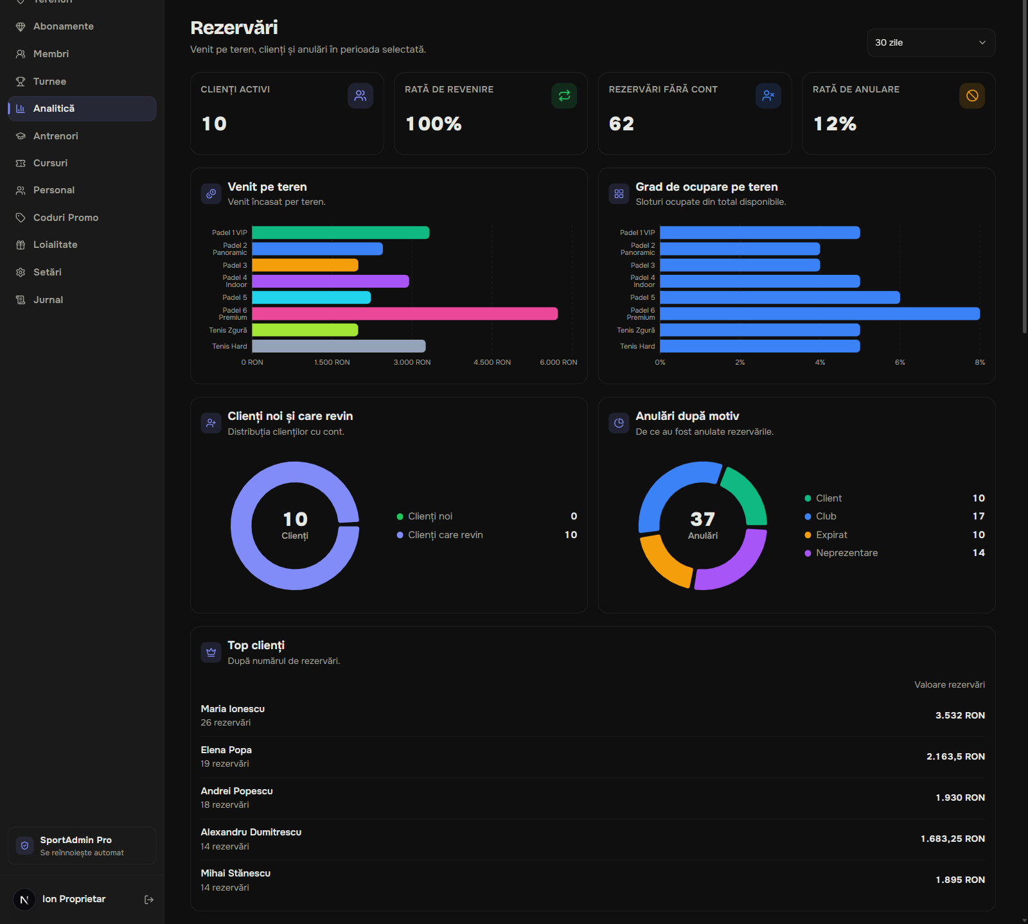The image size is (1028, 924).
Task: Click the Rată de revenire repeat icon
Action: pos(564,96)
